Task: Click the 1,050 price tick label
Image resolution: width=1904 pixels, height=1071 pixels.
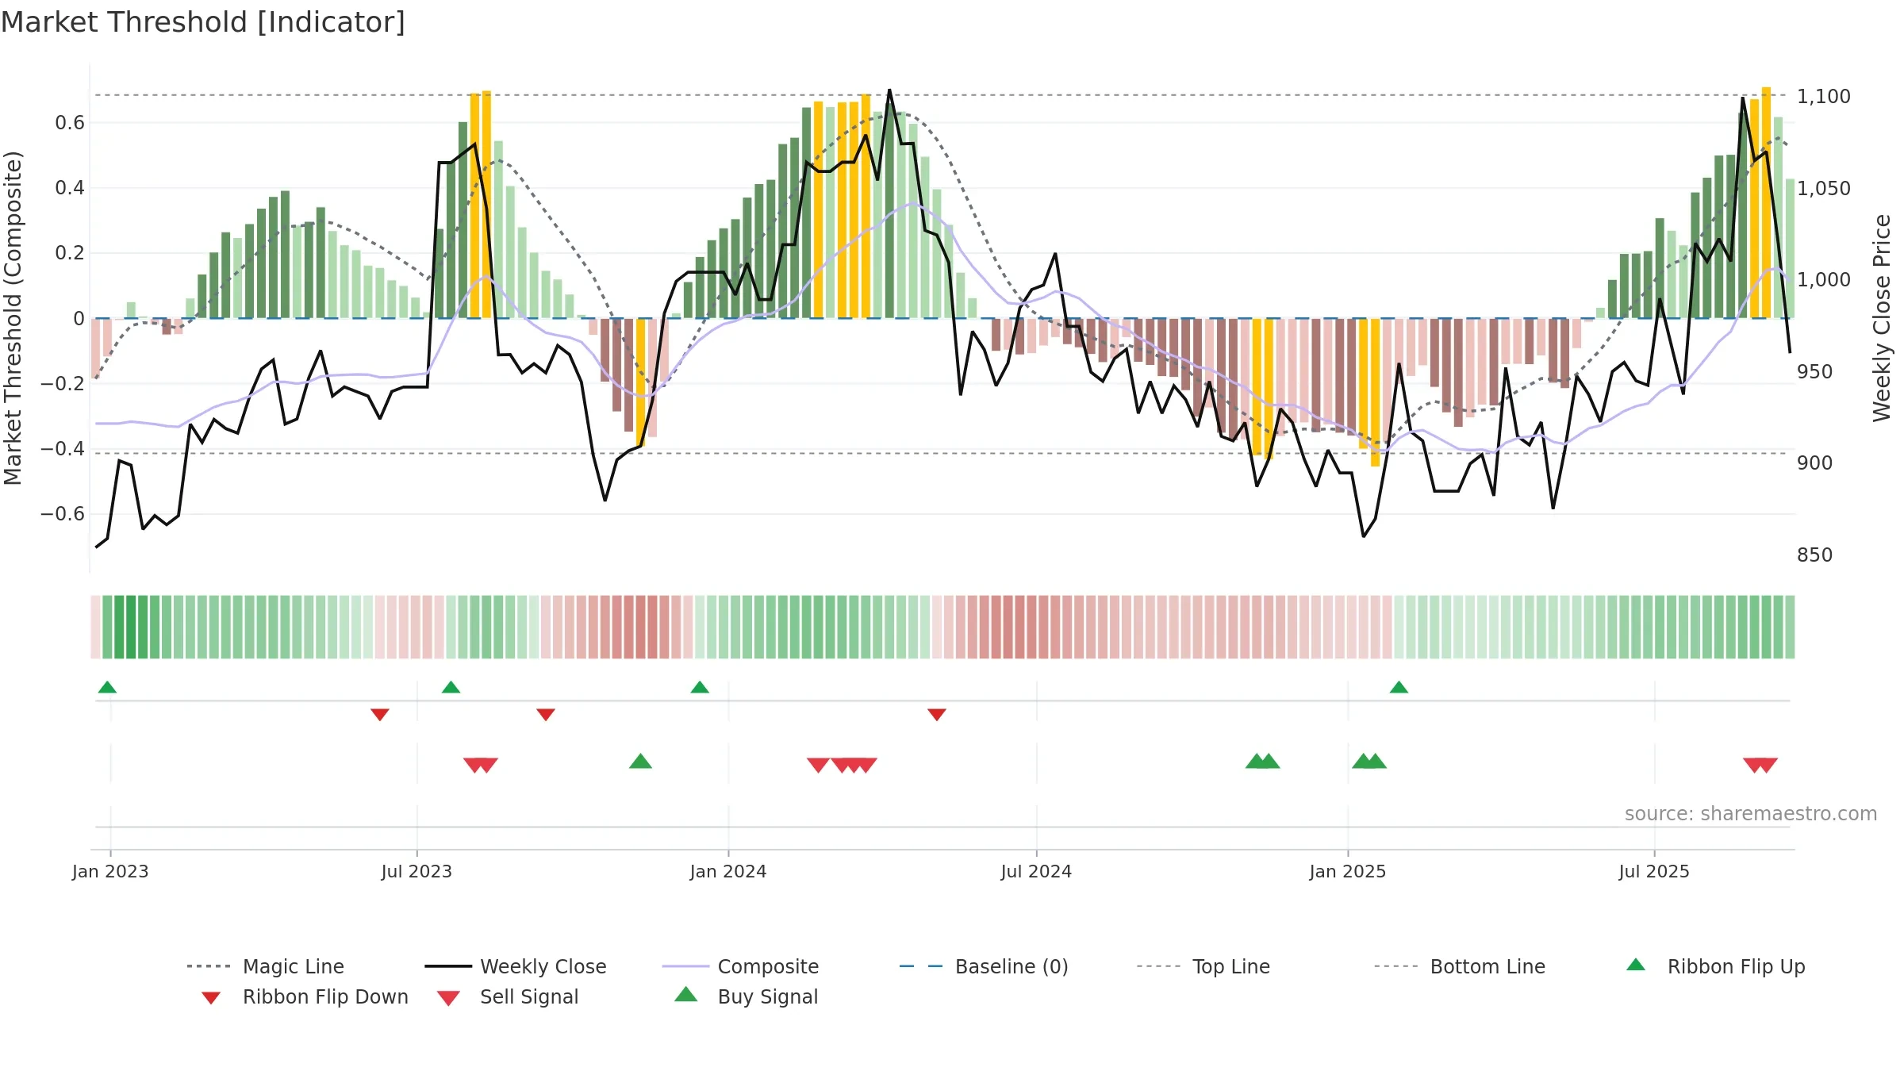Action: point(1824,189)
